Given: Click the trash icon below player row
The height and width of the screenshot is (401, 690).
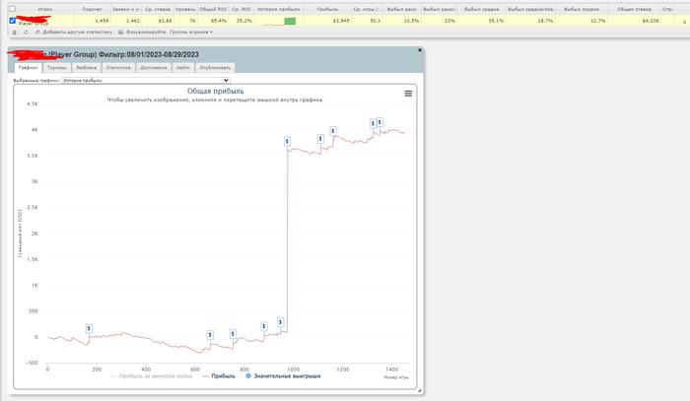Looking at the screenshot, I should pyautogui.click(x=11, y=33).
